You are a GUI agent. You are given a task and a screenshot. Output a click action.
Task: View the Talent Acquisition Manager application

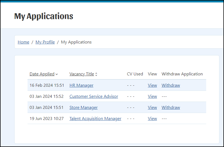(152, 119)
